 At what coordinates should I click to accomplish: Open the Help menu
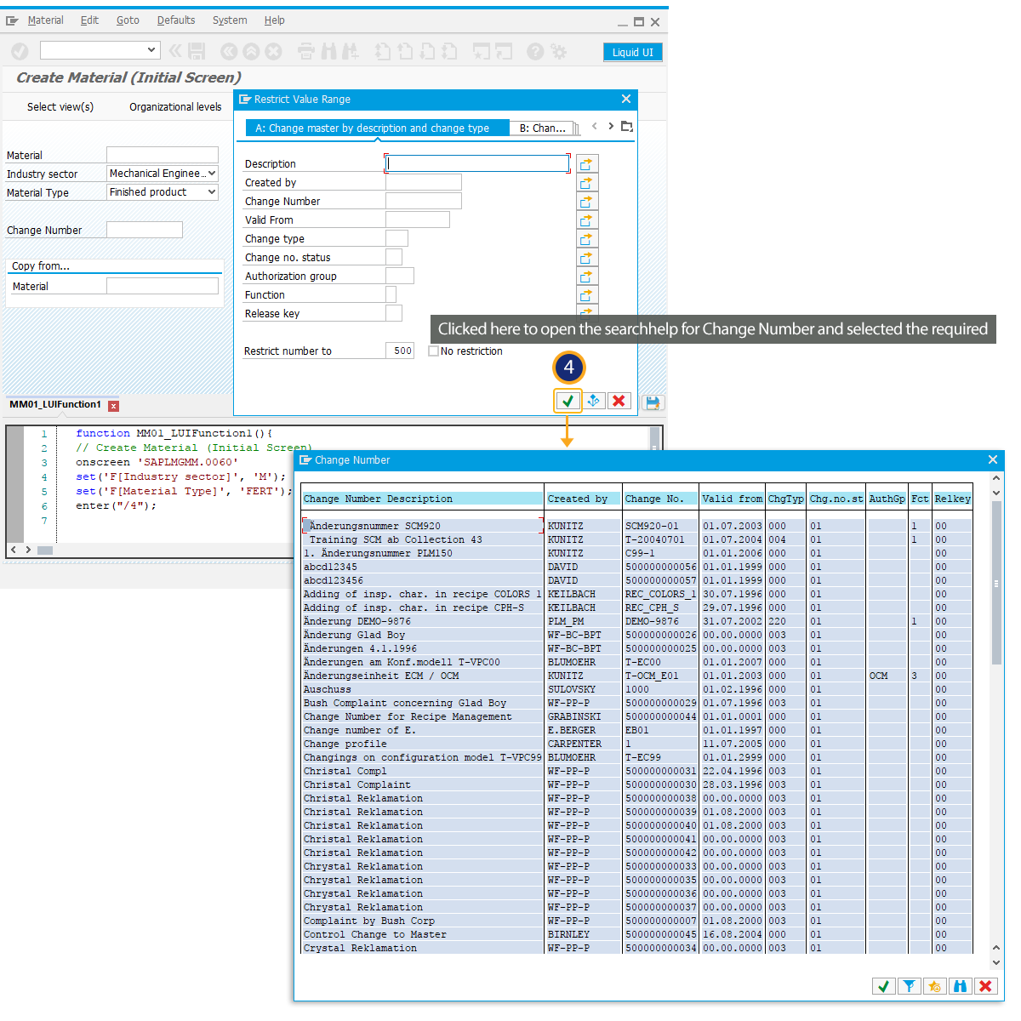[x=274, y=20]
